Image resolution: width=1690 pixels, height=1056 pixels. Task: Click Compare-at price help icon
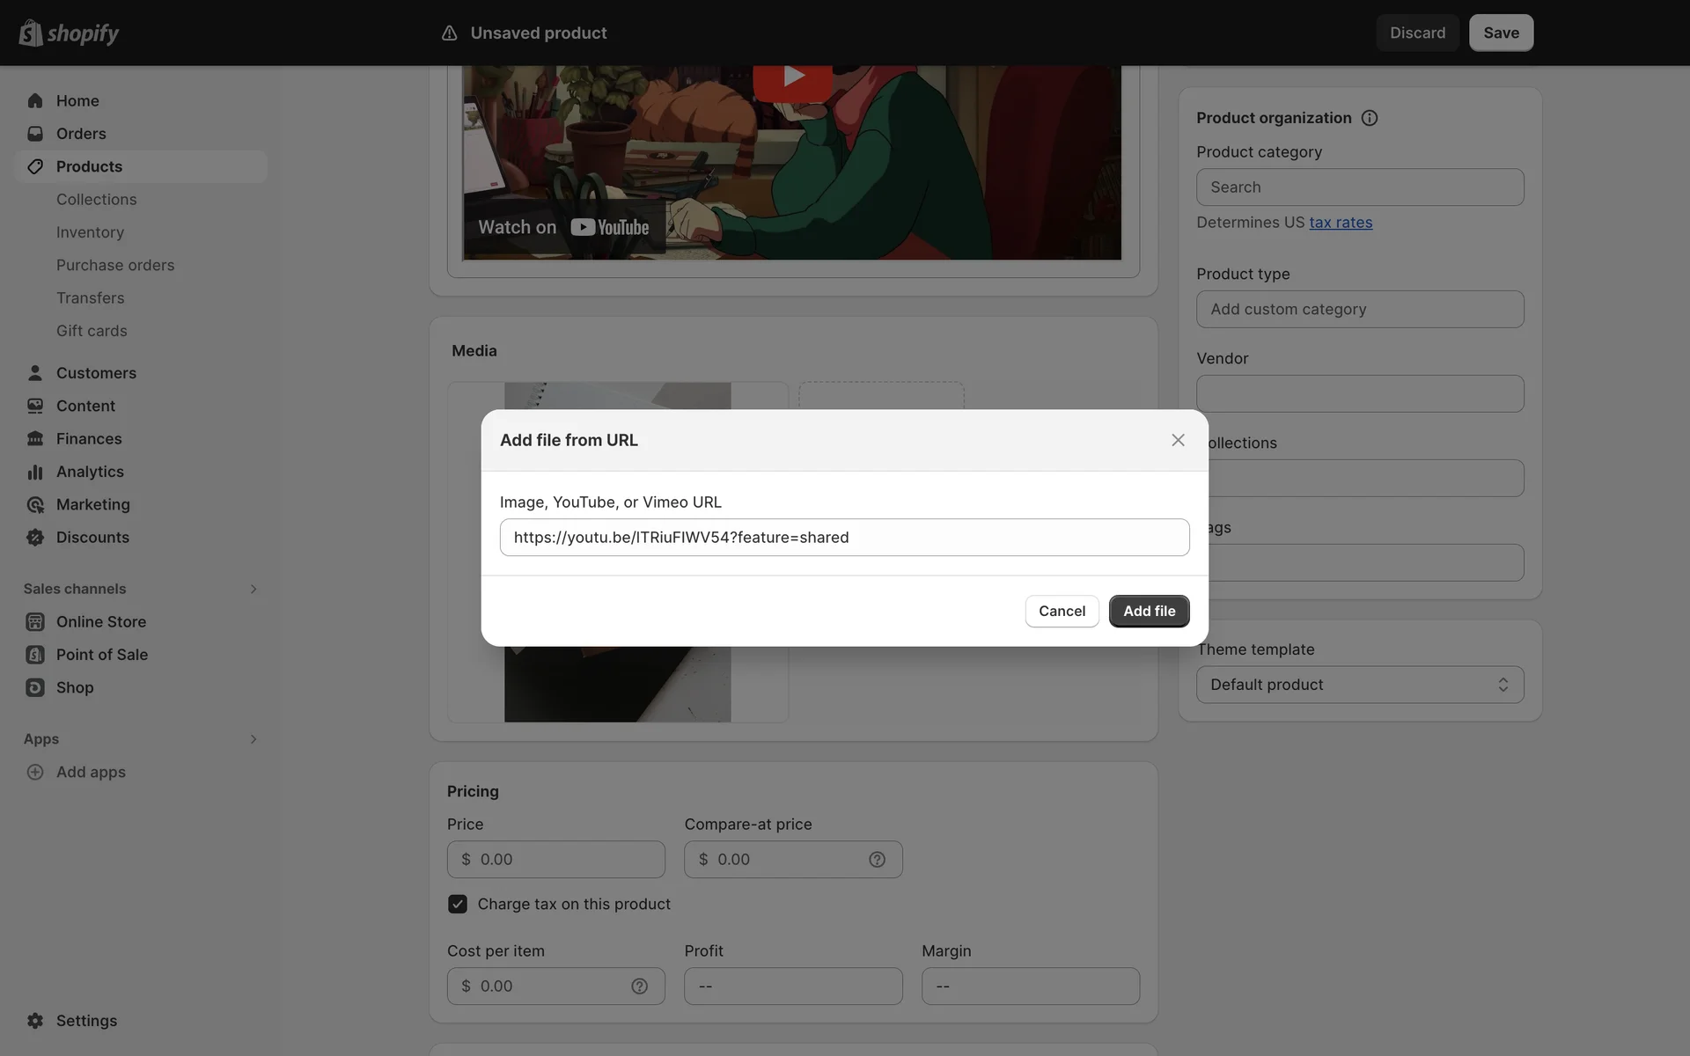click(877, 860)
